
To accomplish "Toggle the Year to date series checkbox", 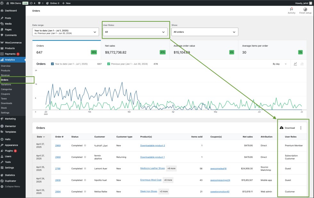I will [53, 64].
